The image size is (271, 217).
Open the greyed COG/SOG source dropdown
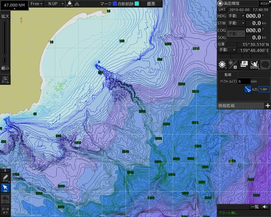236,34
